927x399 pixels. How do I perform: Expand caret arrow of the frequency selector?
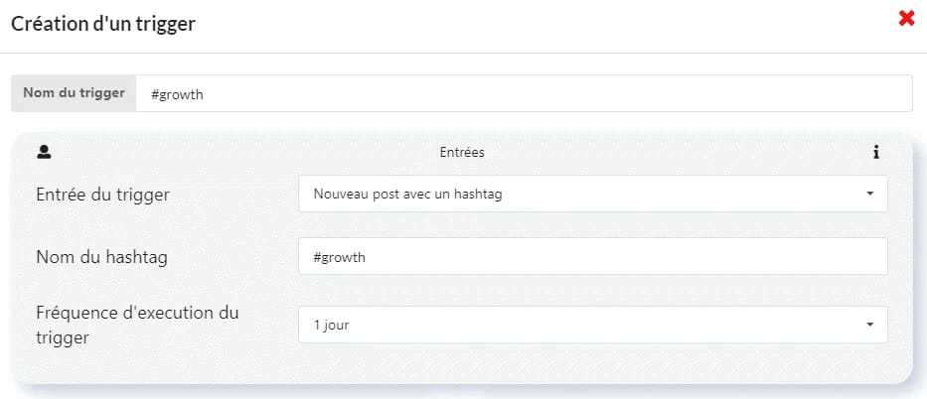coord(869,325)
